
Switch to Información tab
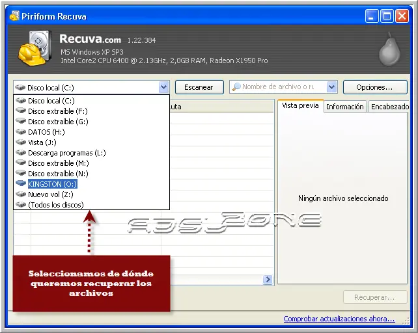click(x=345, y=107)
